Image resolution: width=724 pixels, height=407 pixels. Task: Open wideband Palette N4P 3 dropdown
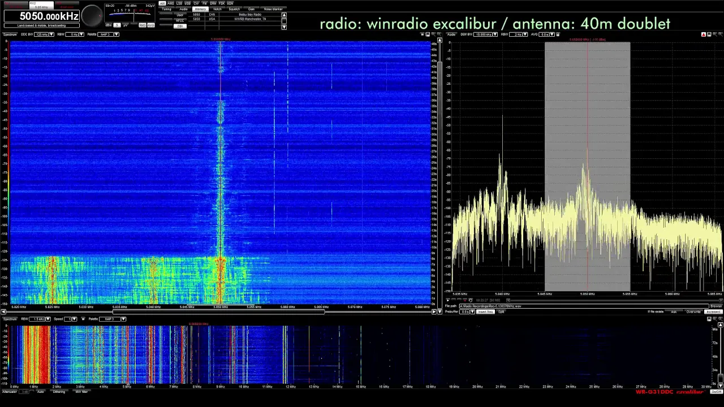tap(123, 319)
